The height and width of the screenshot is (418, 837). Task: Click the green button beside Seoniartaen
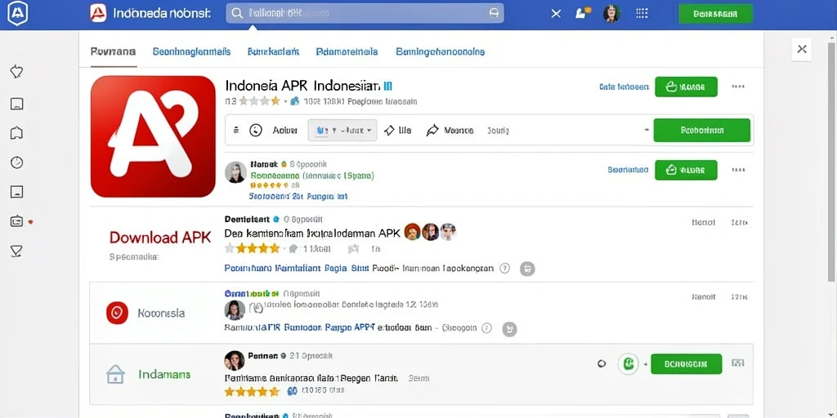(686, 170)
